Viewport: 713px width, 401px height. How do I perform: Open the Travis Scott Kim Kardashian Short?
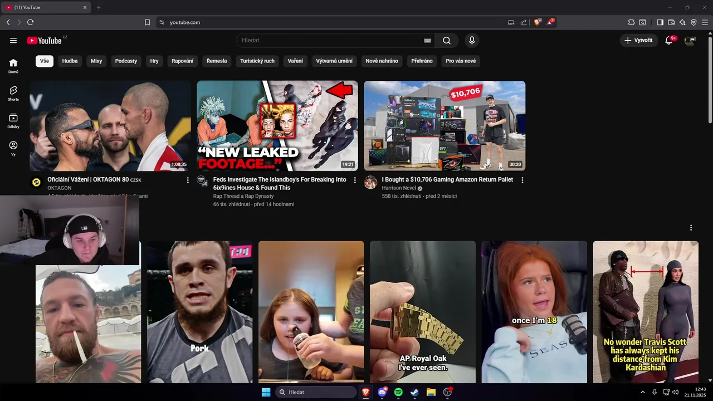pos(646,312)
